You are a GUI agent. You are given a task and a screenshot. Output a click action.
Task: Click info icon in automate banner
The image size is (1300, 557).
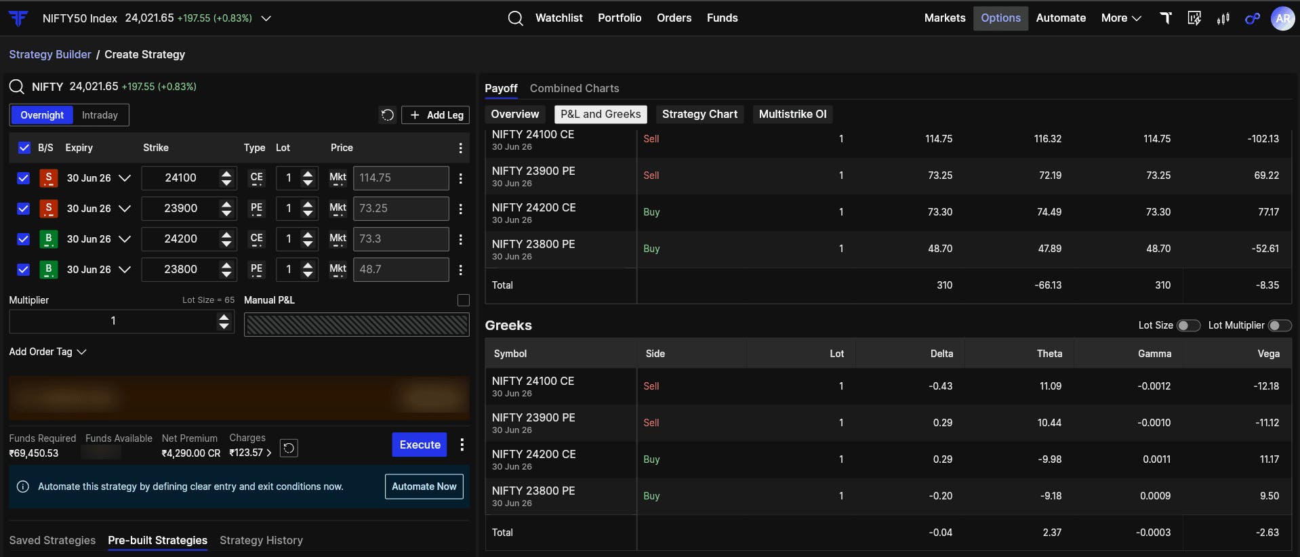pos(22,487)
